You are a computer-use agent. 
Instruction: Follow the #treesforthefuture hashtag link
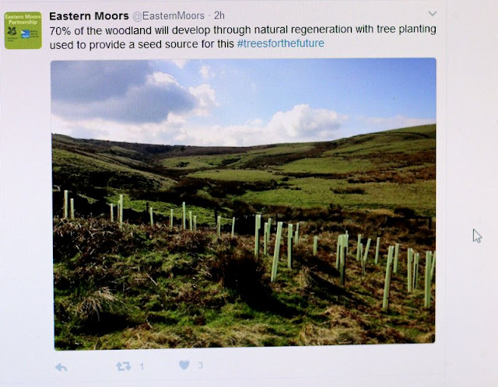point(280,44)
